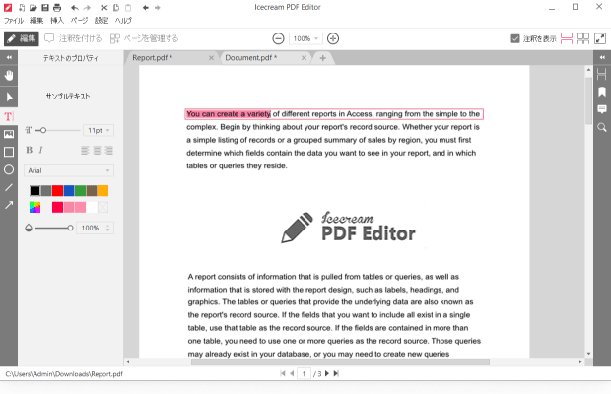Viewport: 611px width, 394px height.
Task: Undo the last action
Action: pos(75,8)
